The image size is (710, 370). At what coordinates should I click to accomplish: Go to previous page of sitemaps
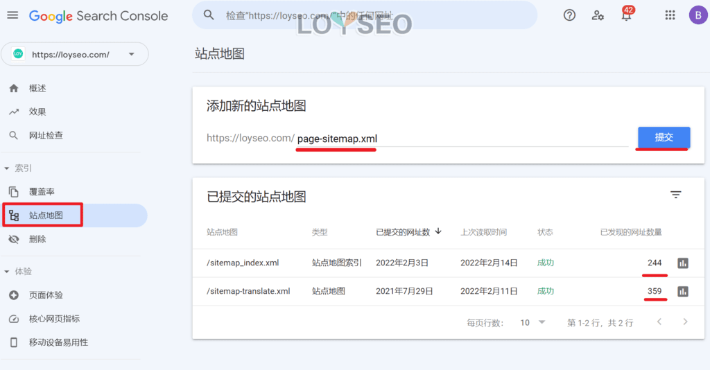659,321
